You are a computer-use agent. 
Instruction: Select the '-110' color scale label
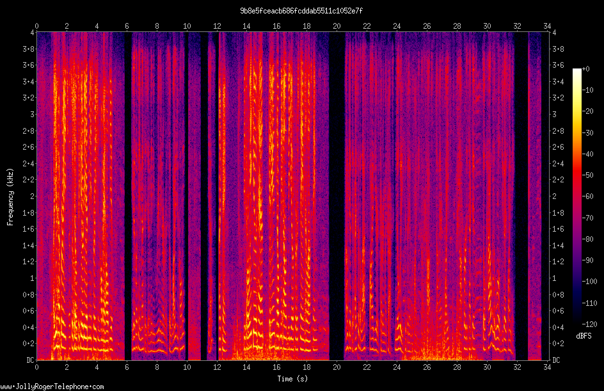(x=589, y=303)
